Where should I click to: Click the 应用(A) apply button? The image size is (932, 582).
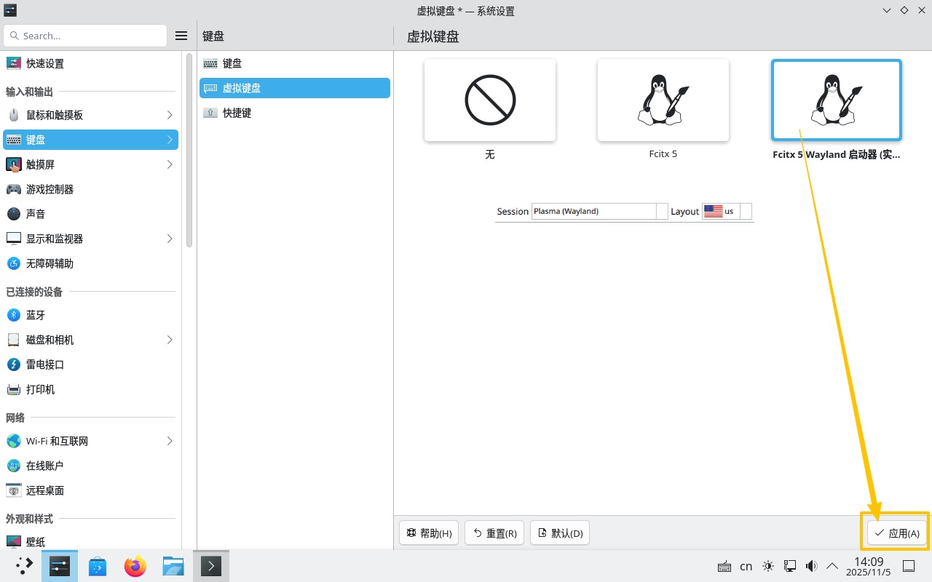[x=897, y=533]
